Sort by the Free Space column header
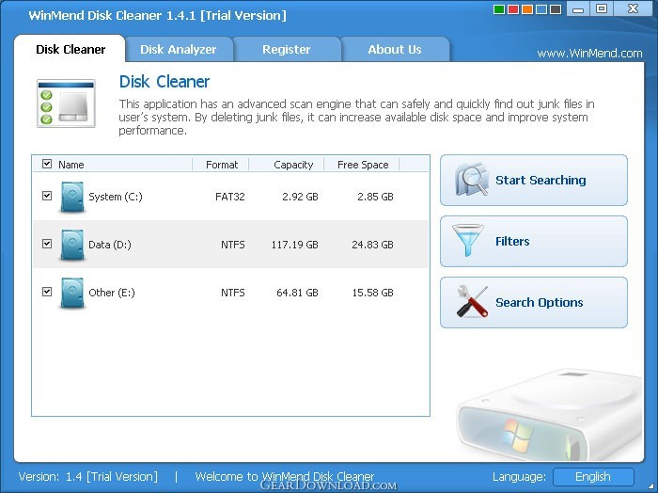This screenshot has height=493, width=658. (362, 165)
